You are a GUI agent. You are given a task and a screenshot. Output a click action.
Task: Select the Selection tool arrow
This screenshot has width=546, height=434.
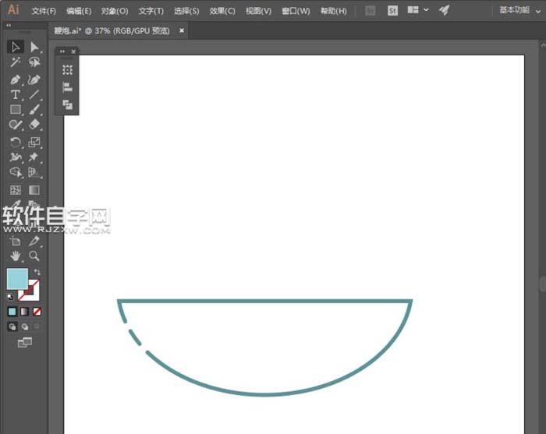pyautogui.click(x=16, y=48)
